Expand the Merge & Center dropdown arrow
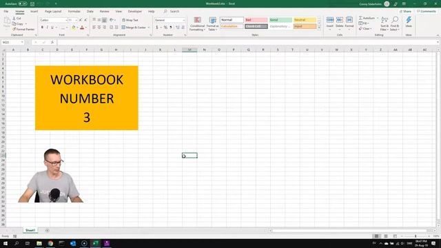441x248 pixels. pos(149,28)
